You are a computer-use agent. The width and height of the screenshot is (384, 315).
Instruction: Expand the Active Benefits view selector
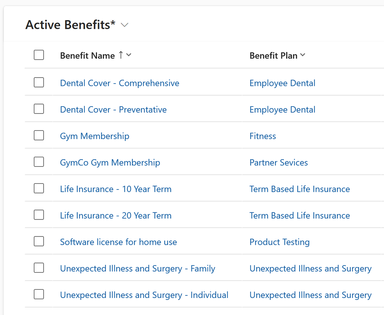[124, 25]
